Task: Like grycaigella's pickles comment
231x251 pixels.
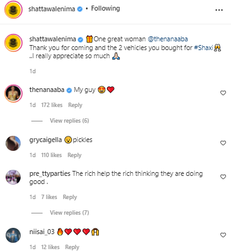Action: (x=223, y=143)
